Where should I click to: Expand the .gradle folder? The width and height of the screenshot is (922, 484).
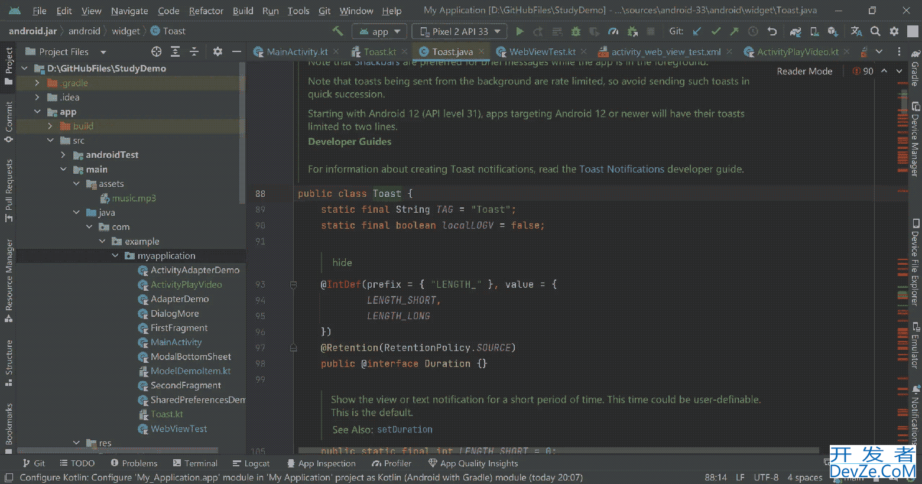(37, 83)
